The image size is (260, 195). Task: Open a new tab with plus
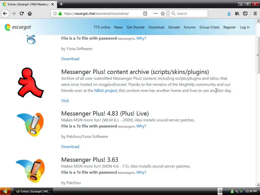pos(61,4)
